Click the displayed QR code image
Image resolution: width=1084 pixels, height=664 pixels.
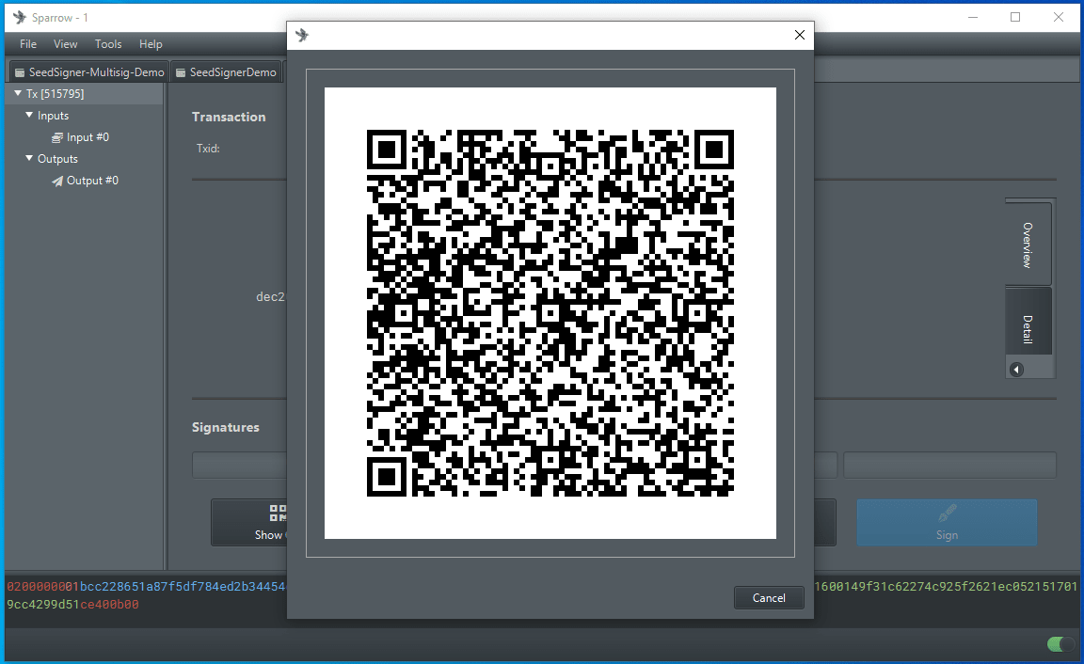(550, 313)
